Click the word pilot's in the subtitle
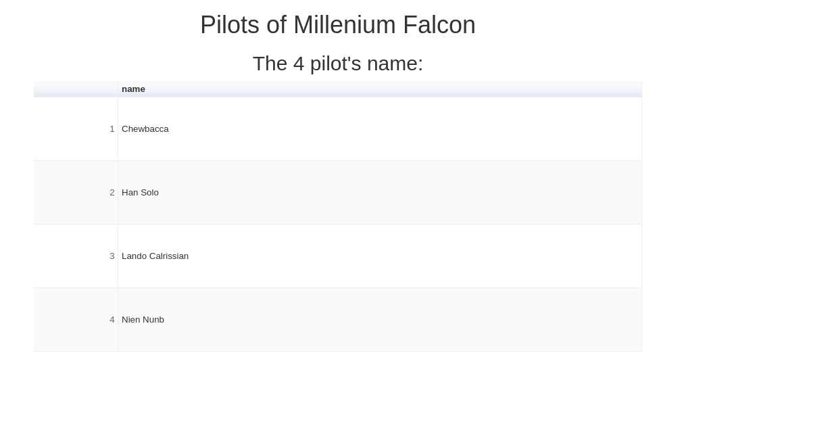Viewport: 828px width, 424px height. tap(335, 64)
